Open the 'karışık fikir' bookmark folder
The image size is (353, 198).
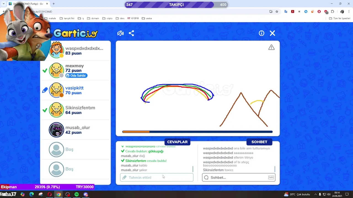pos(67,18)
